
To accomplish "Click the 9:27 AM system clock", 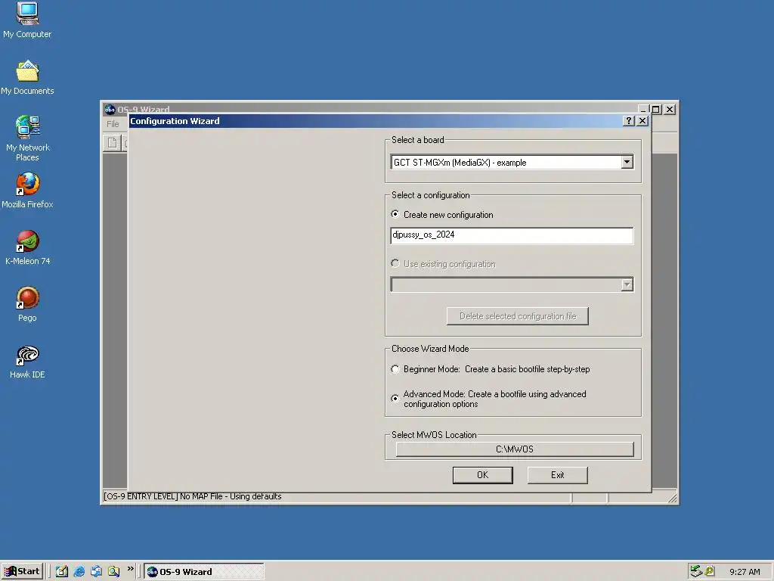I will 745,572.
